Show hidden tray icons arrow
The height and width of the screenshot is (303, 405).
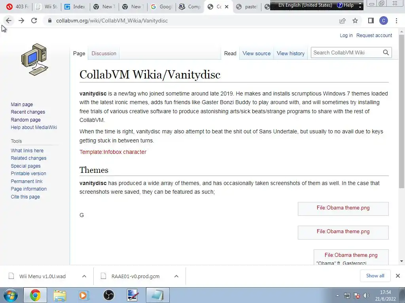tap(337, 296)
